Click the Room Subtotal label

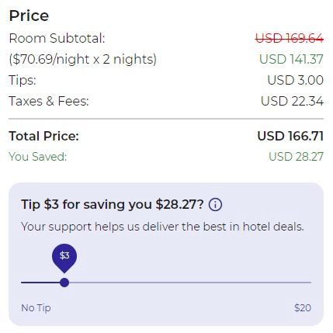point(57,38)
